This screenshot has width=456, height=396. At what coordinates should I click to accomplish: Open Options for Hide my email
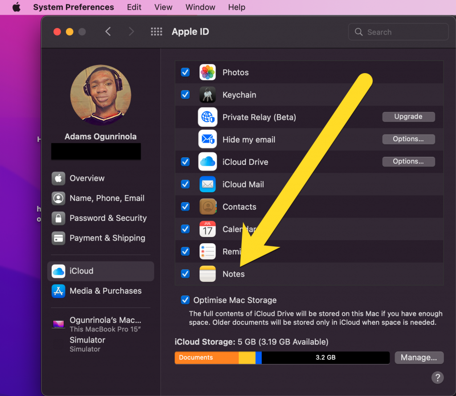[409, 139]
